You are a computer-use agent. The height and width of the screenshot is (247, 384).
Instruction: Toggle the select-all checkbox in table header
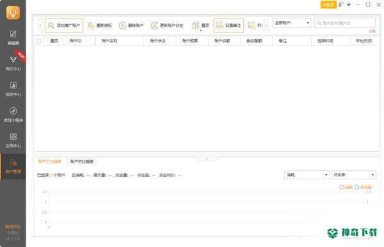pos(38,41)
